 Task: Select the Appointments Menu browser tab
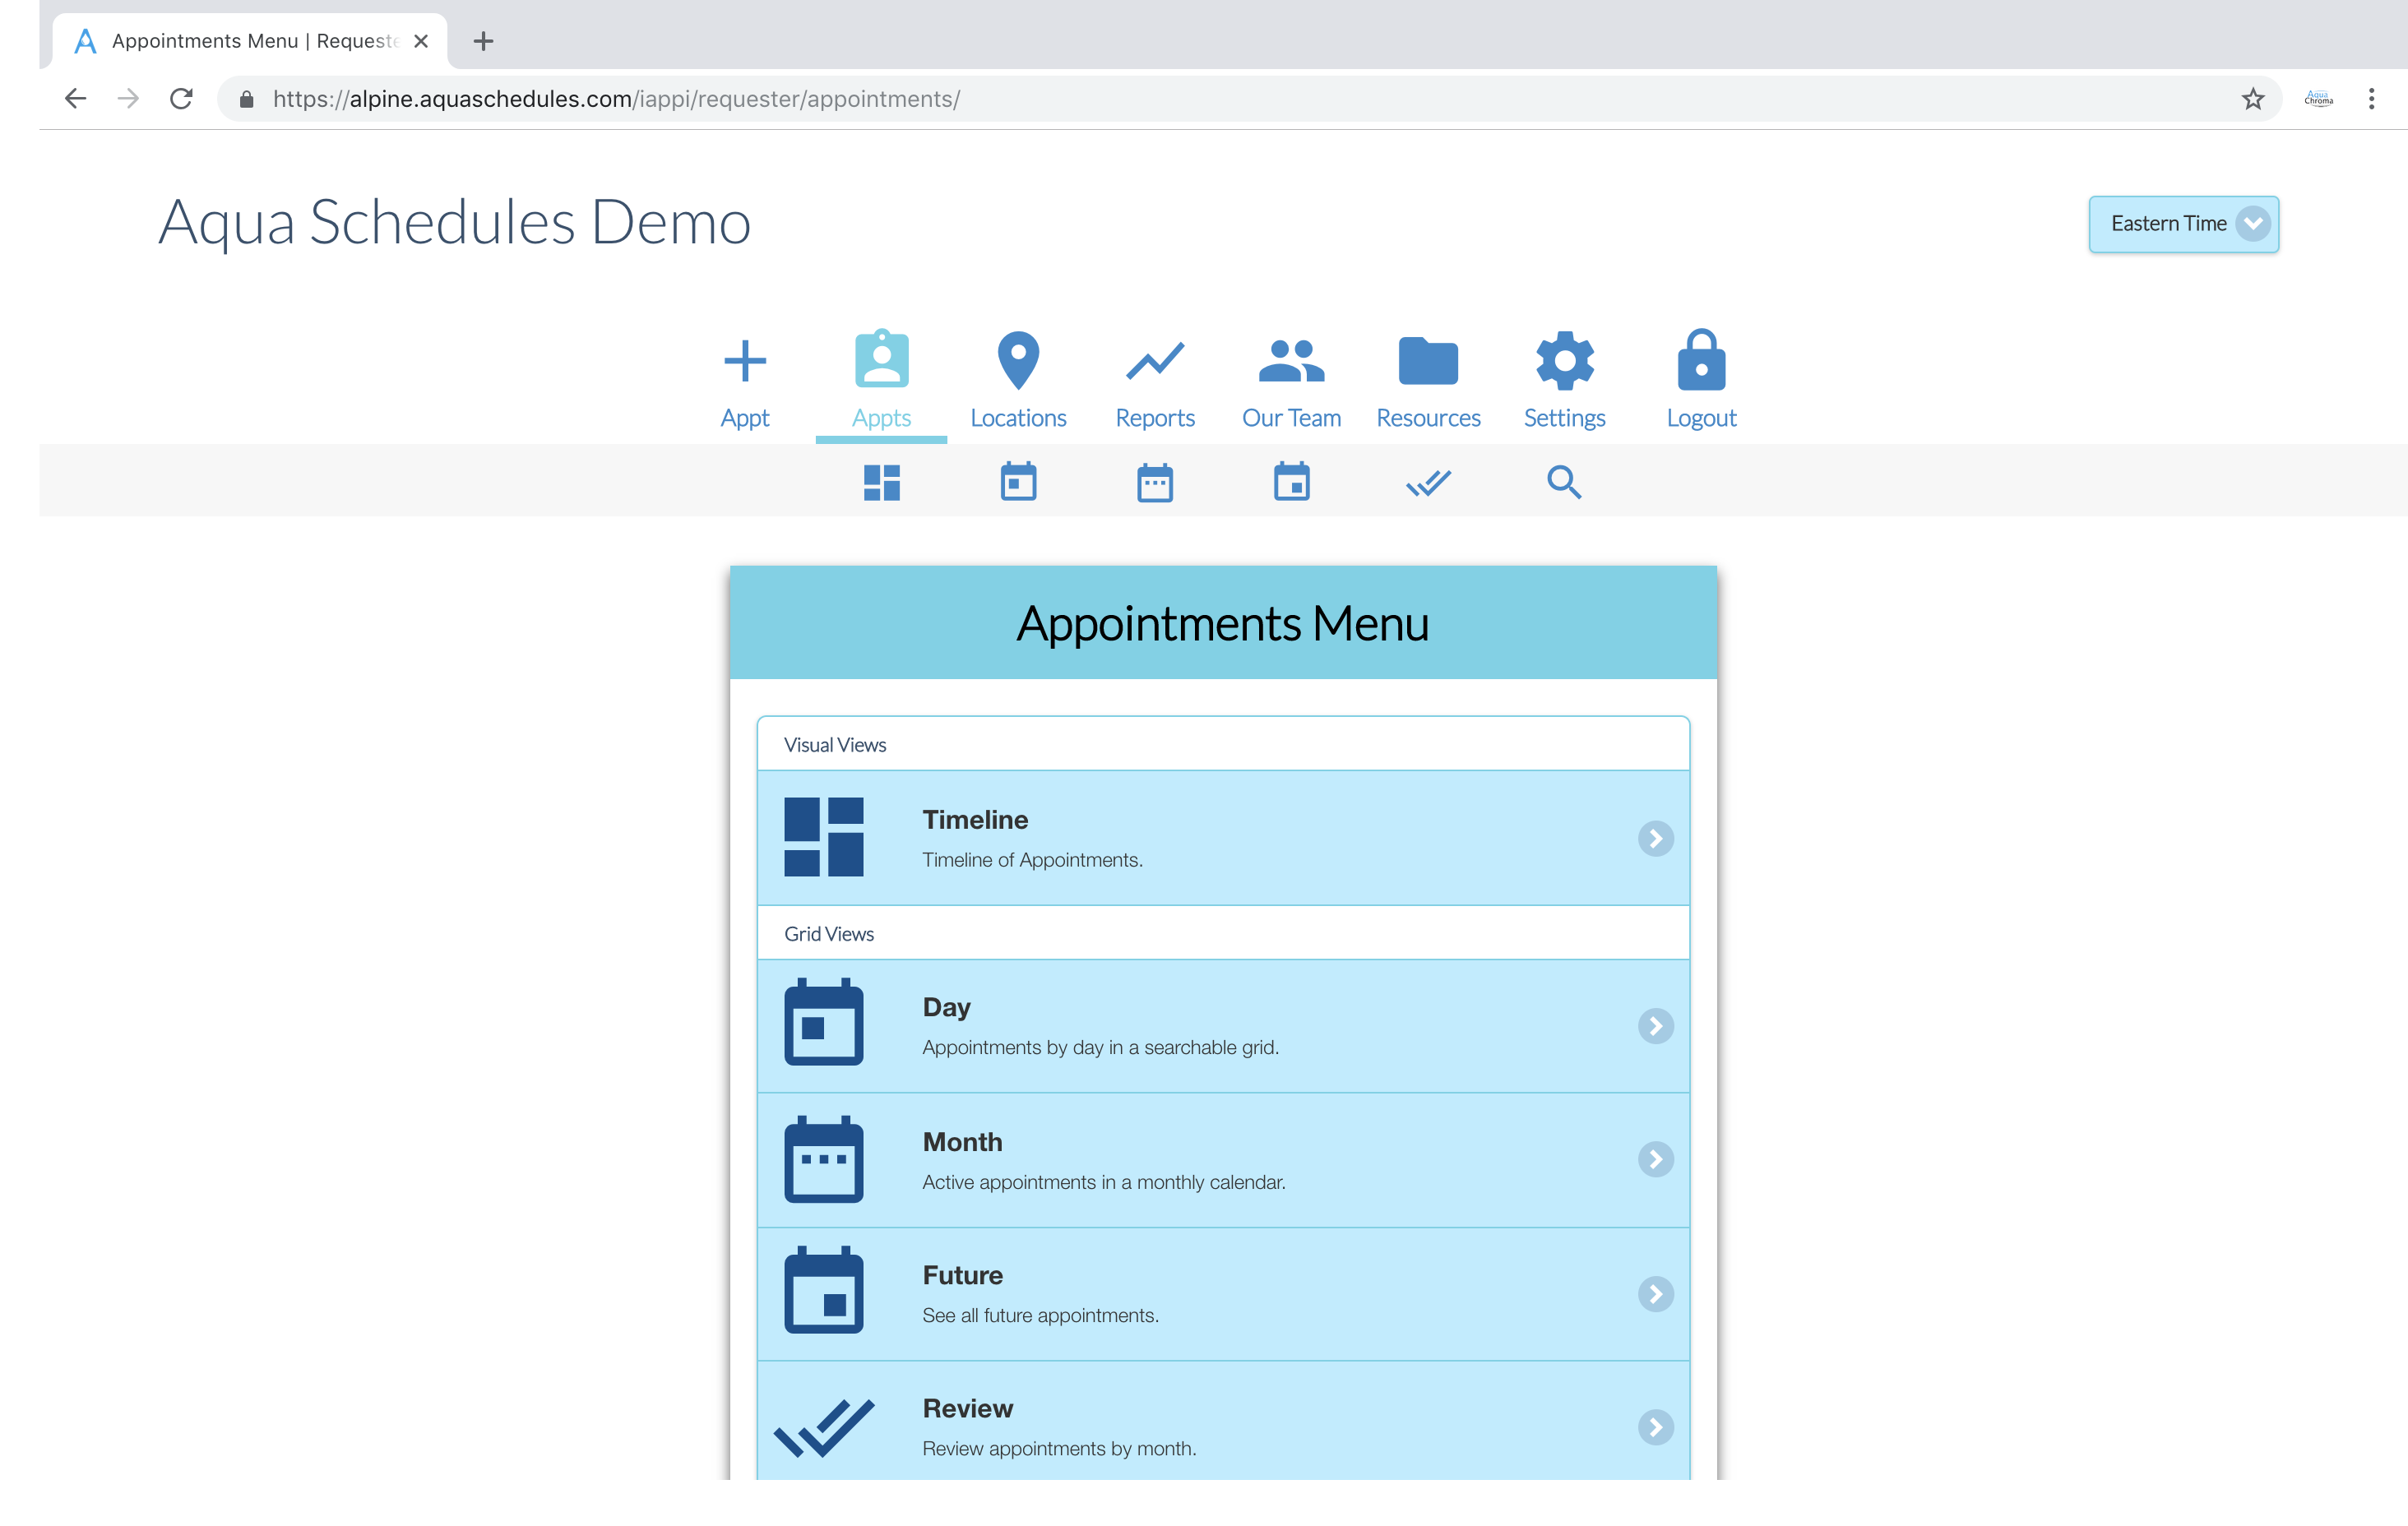pyautogui.click(x=249, y=41)
